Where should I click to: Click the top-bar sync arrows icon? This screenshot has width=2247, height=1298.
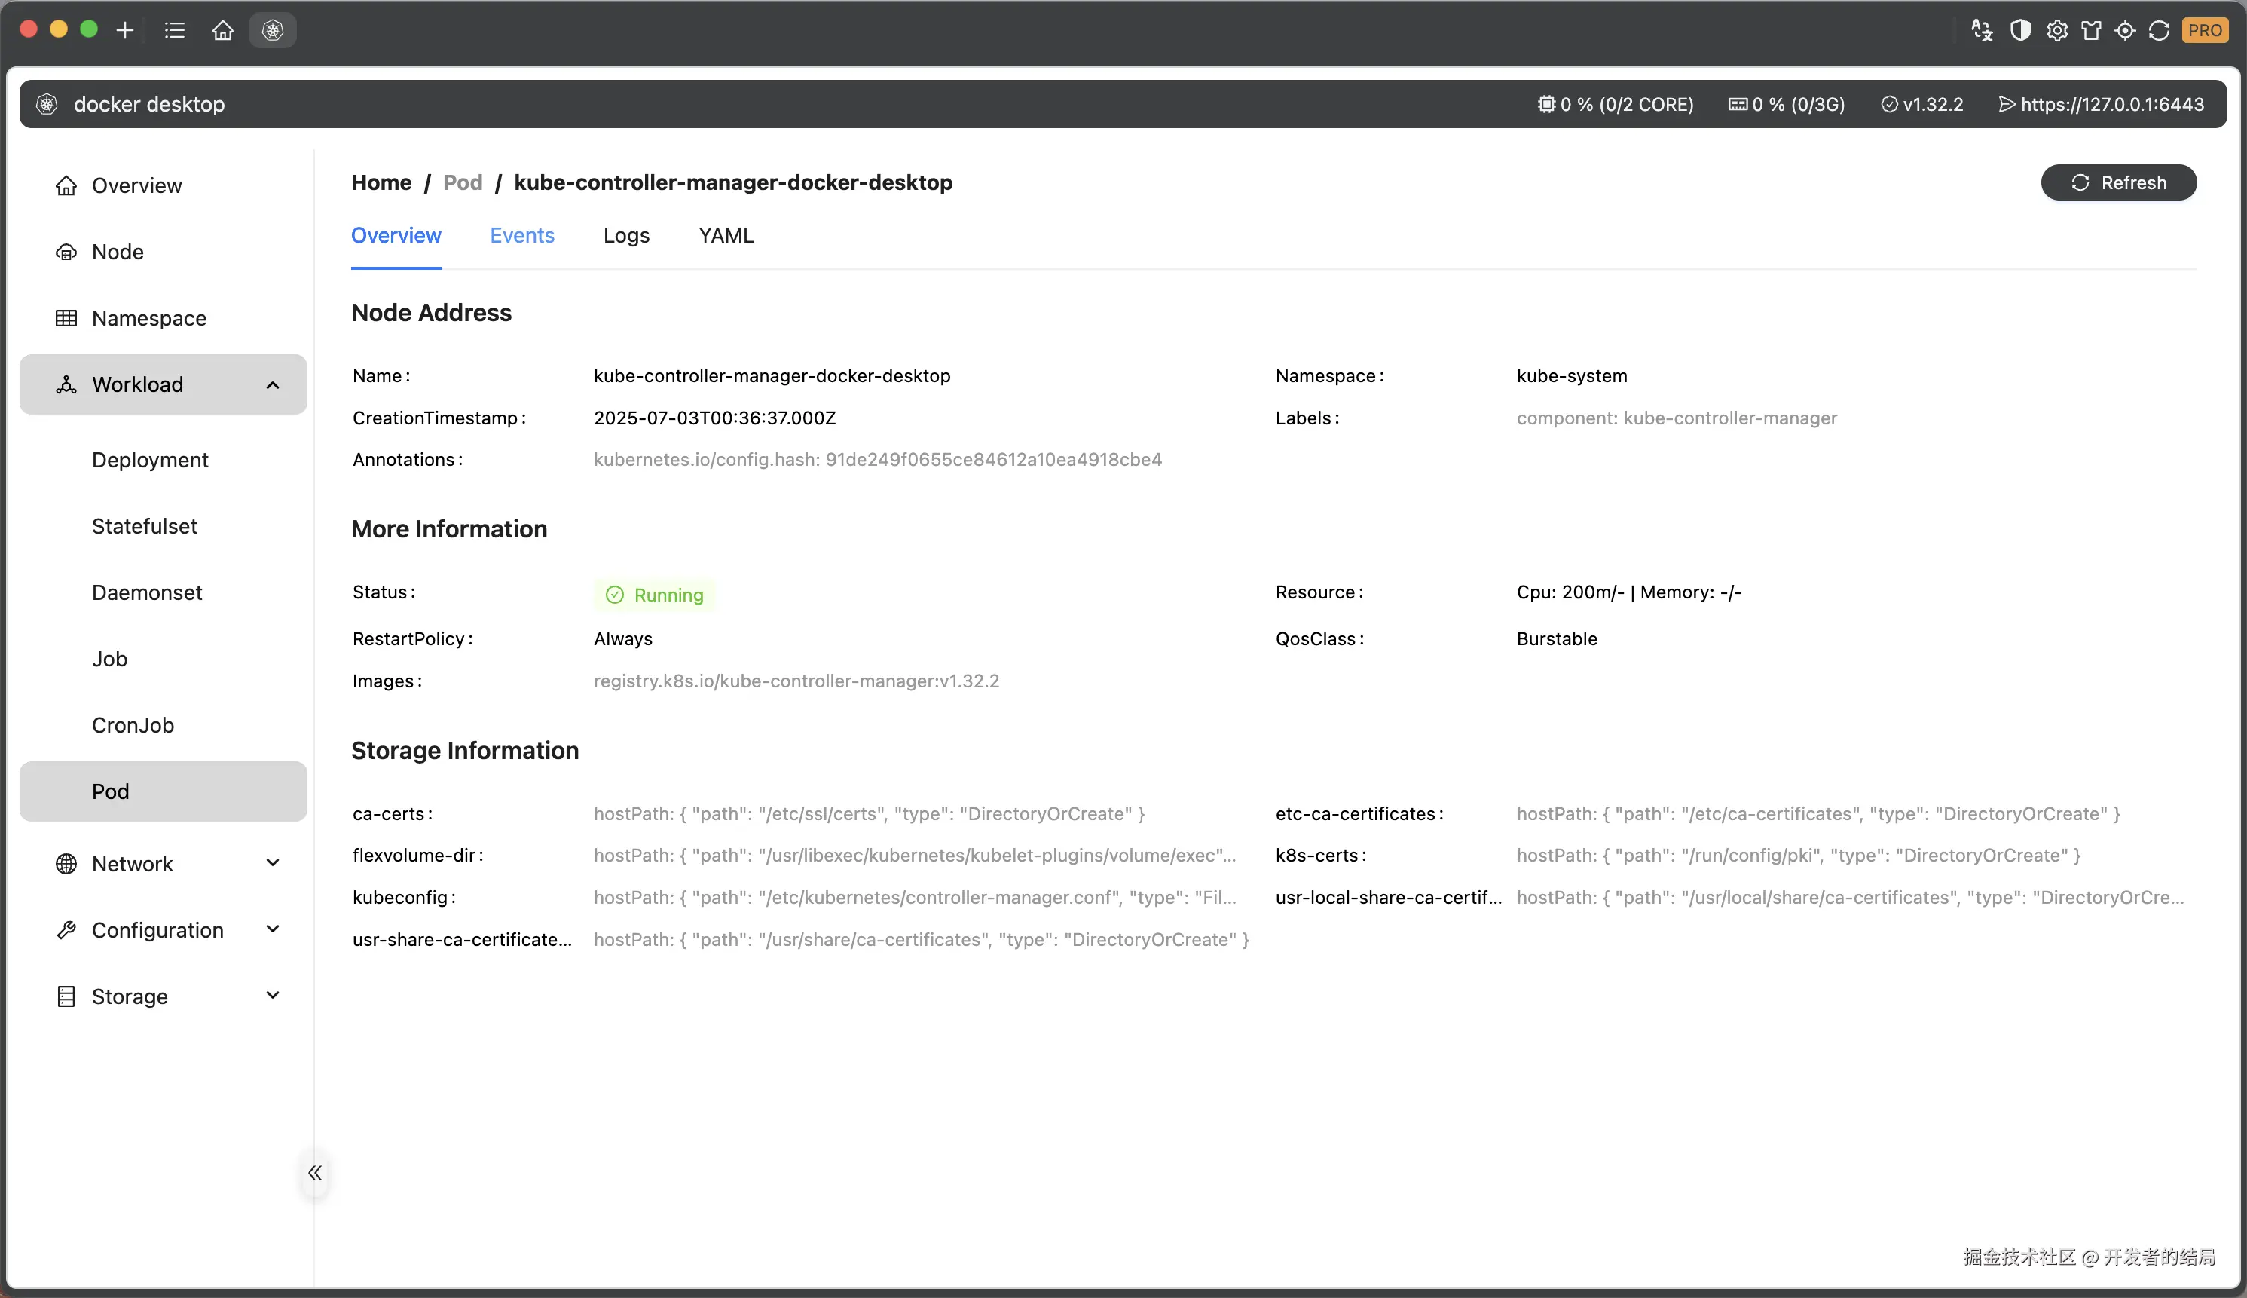coord(2159,30)
